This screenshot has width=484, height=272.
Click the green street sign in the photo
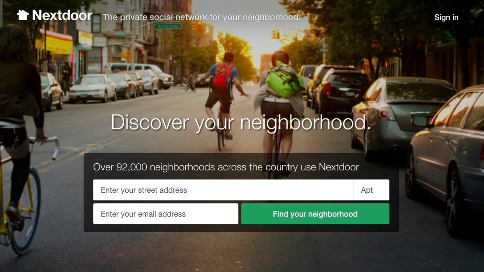pos(168,26)
